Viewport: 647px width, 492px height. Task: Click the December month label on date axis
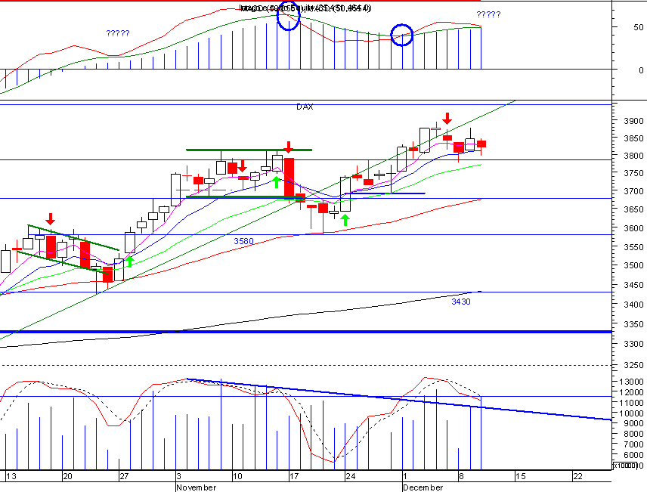coord(423,487)
